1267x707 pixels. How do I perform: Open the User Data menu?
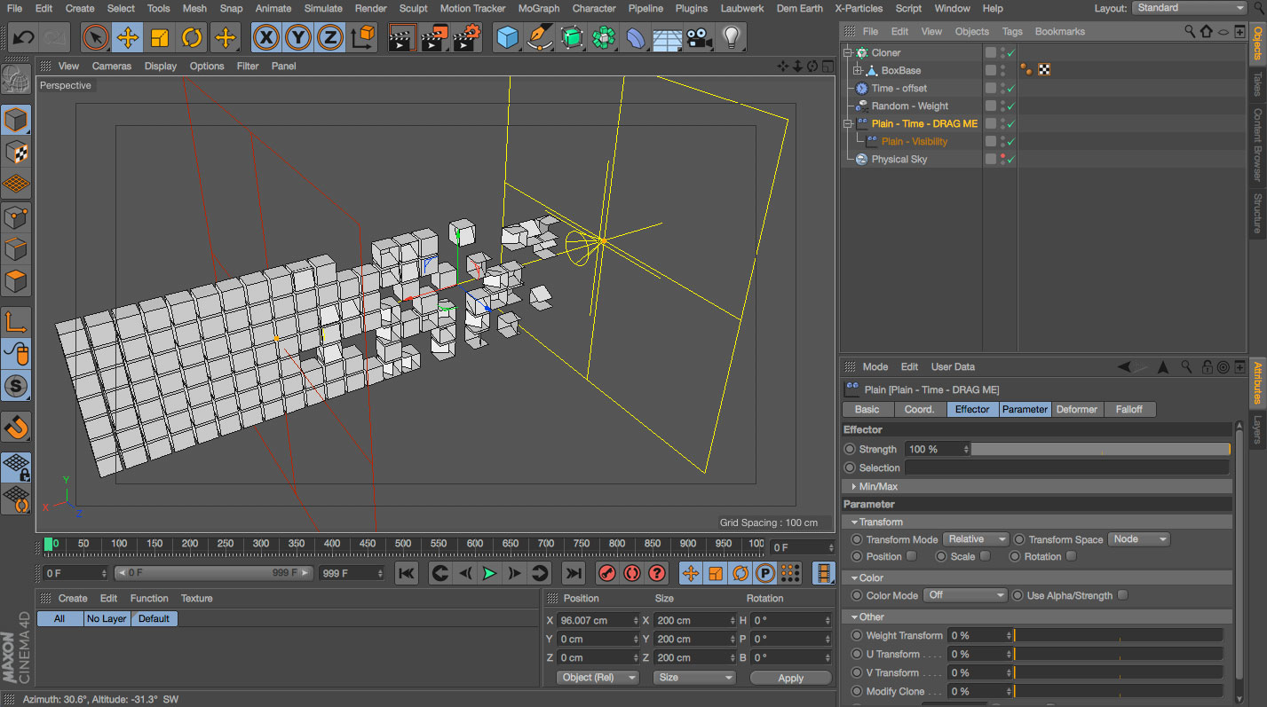point(953,366)
